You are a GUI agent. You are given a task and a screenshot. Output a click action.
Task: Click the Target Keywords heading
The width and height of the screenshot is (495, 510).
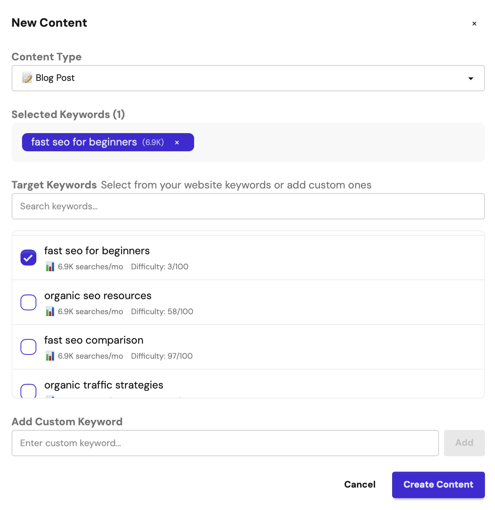pos(54,185)
